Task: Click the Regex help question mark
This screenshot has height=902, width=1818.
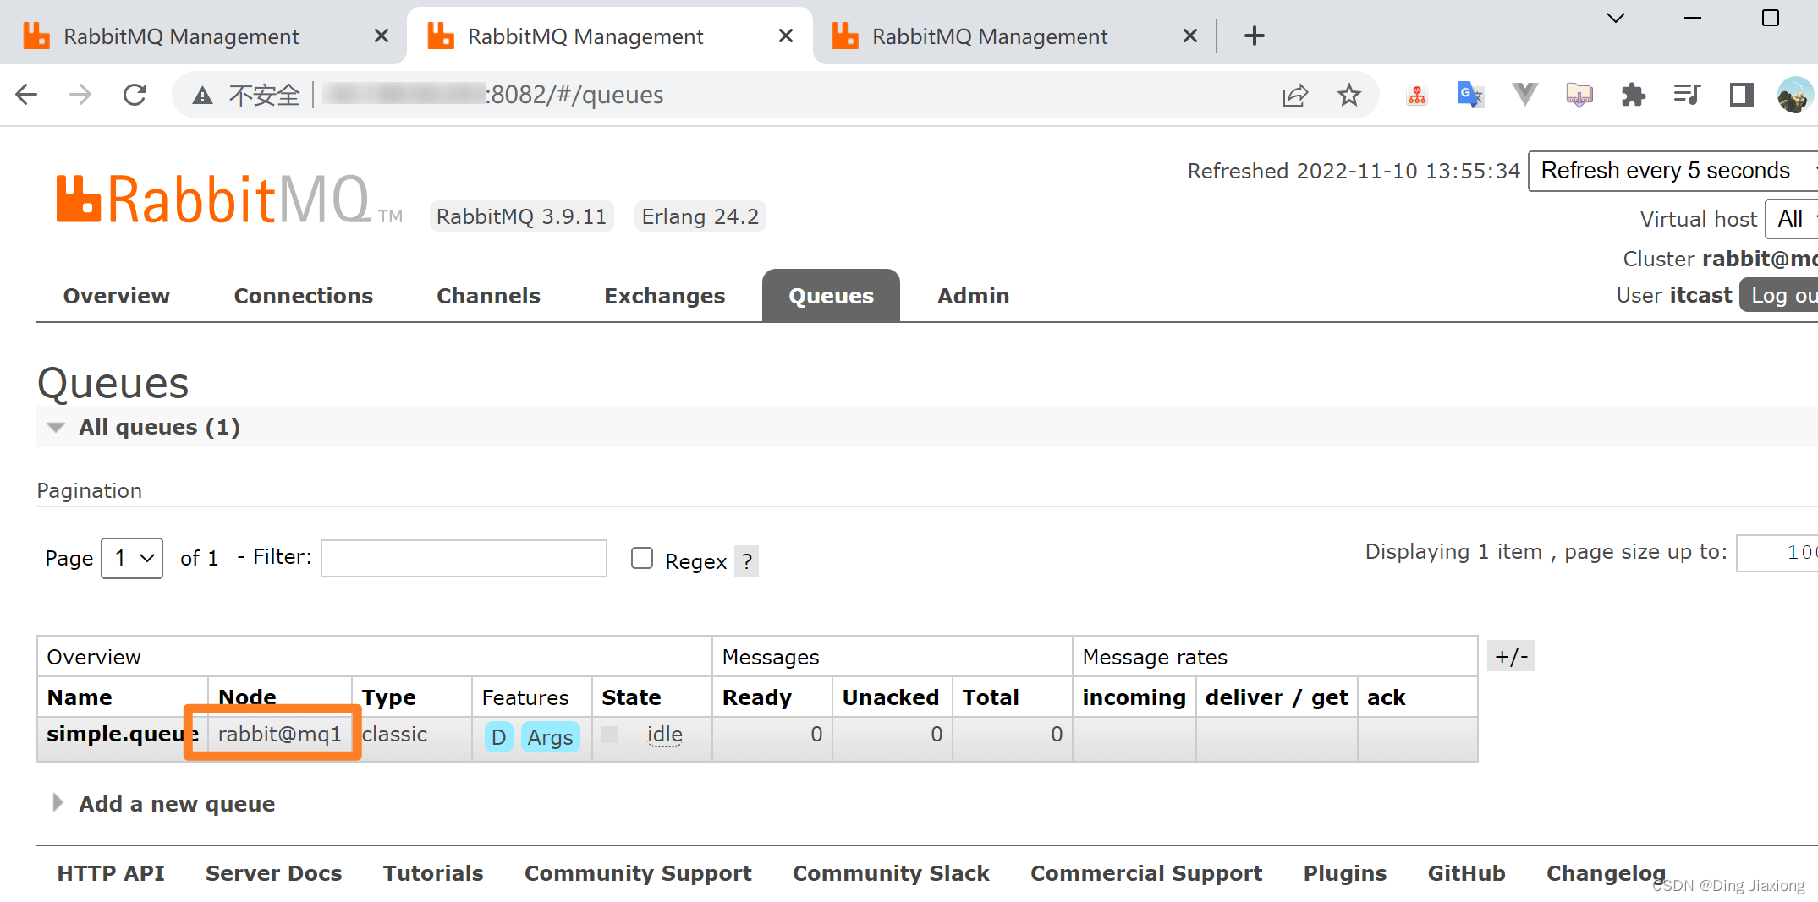Action: (746, 560)
